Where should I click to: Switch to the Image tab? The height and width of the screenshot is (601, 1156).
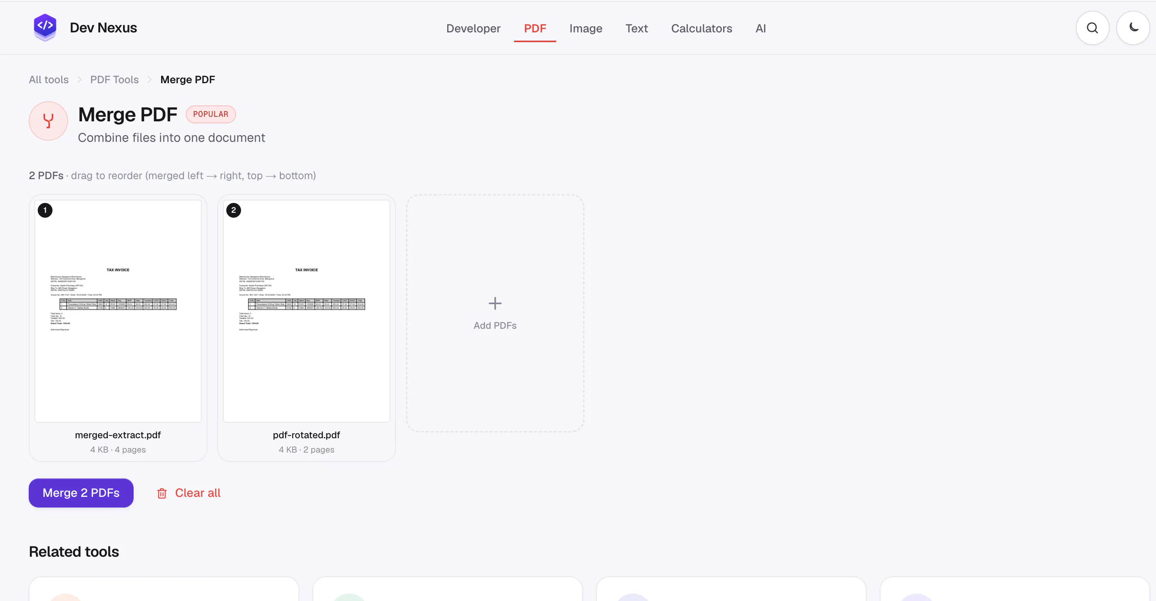[x=586, y=28]
